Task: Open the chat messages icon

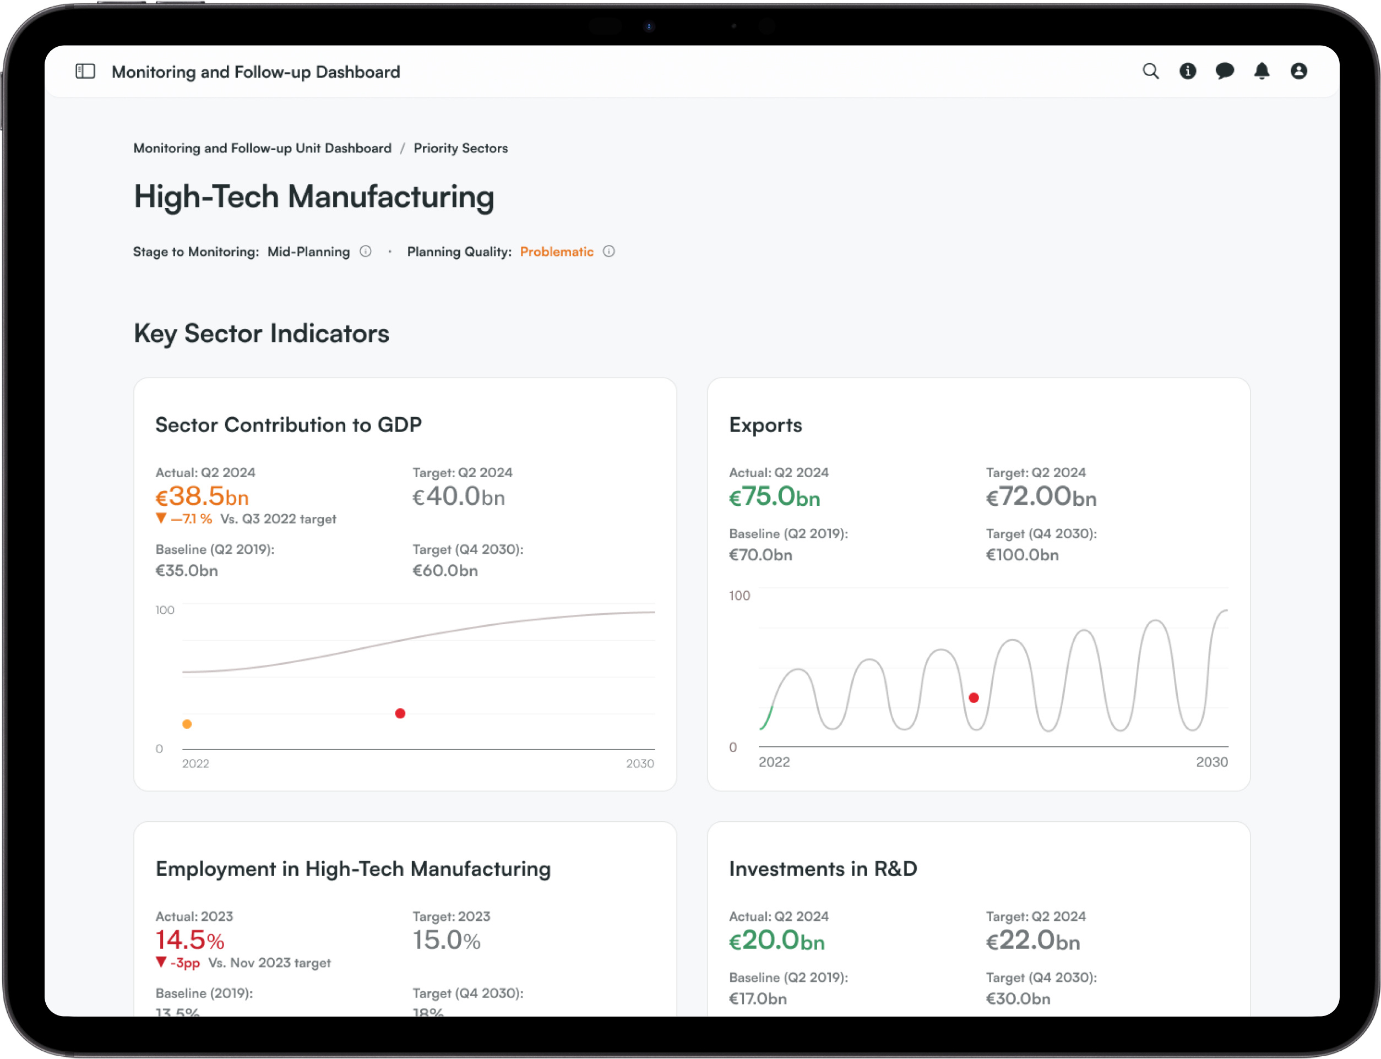Action: pyautogui.click(x=1225, y=71)
